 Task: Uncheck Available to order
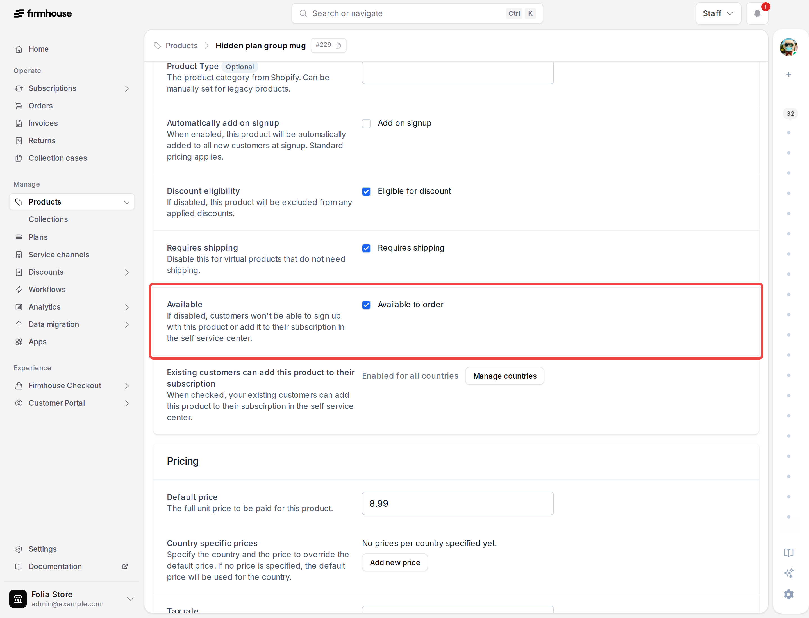coord(366,305)
